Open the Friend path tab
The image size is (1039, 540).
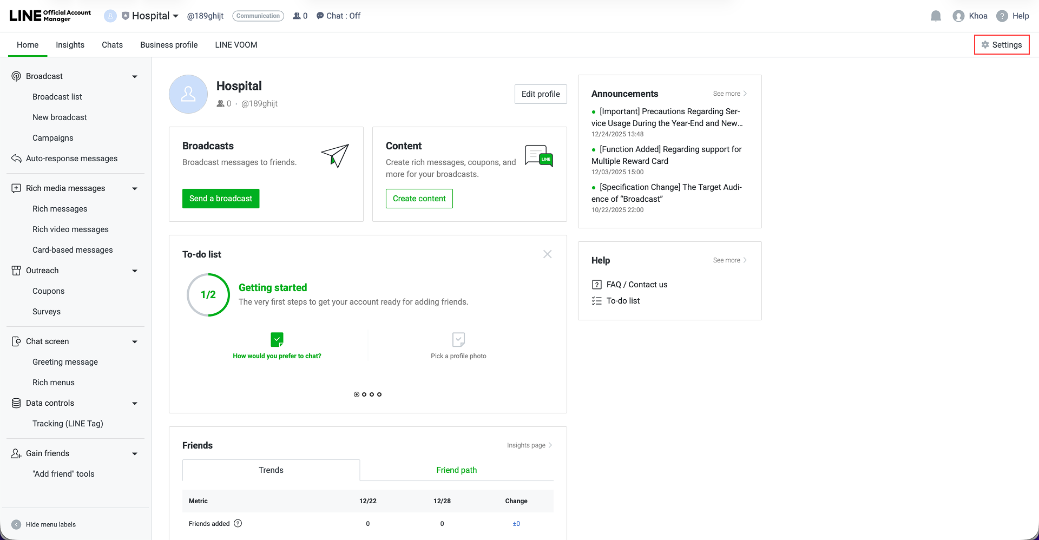pyautogui.click(x=456, y=470)
